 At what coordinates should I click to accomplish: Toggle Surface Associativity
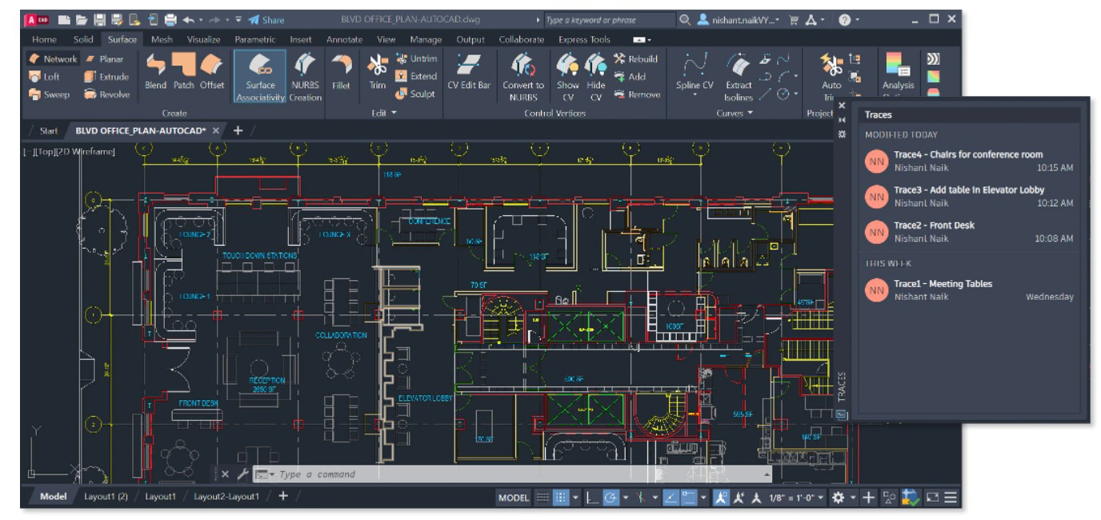260,76
